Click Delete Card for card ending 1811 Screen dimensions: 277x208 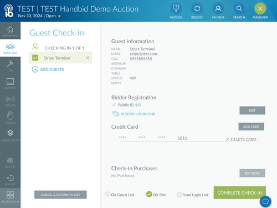pos(240,139)
